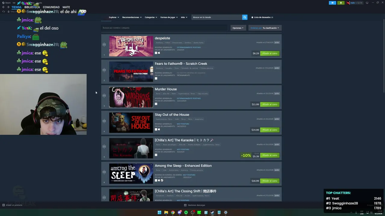
Task: Add Stay Out of the House to cart
Action: point(270,130)
